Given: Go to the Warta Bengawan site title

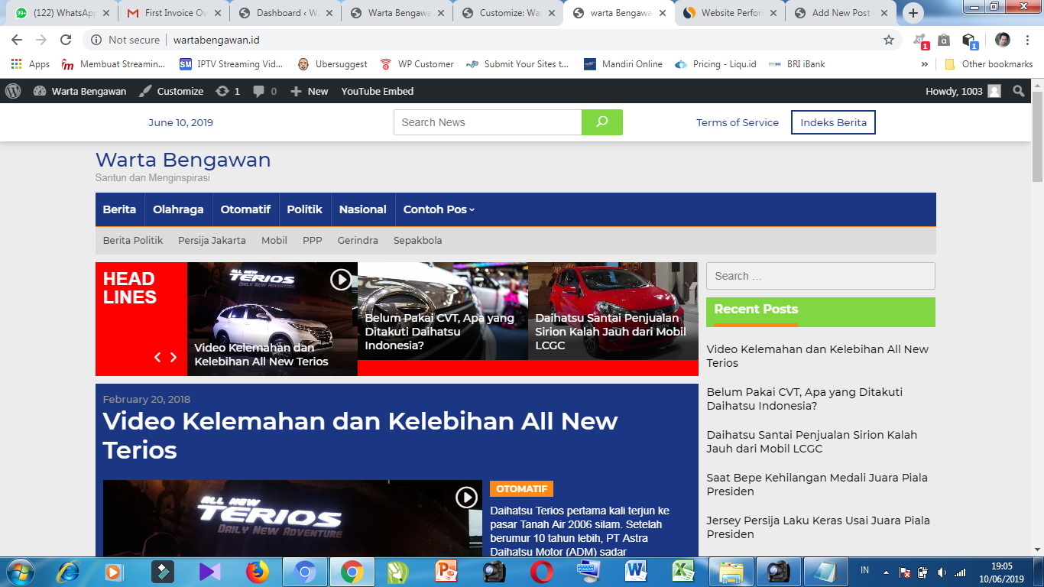Looking at the screenshot, I should pyautogui.click(x=183, y=160).
